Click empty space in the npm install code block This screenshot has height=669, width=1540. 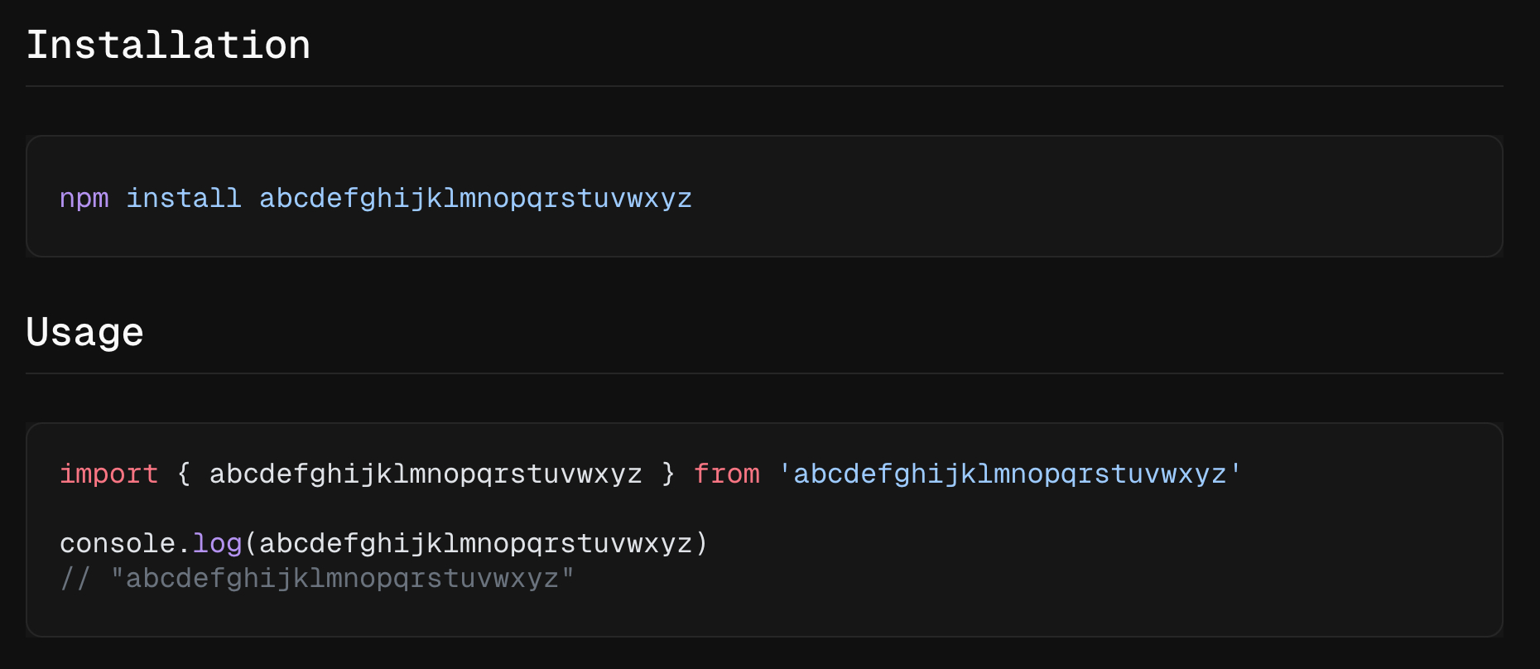1076,197
